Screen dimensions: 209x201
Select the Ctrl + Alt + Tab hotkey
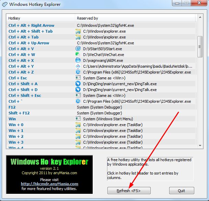[23, 37]
